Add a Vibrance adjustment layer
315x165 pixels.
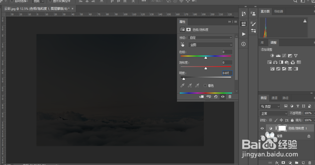click(x=296, y=56)
